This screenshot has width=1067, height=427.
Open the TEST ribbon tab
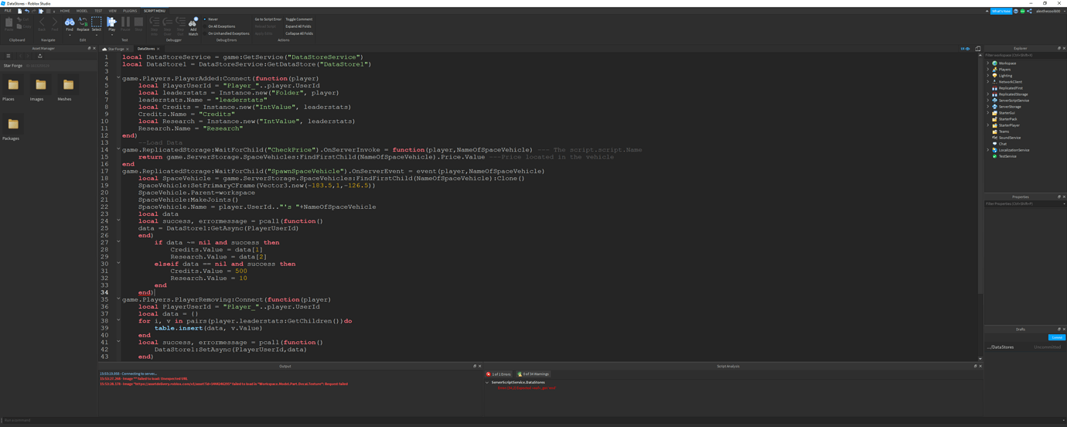98,11
